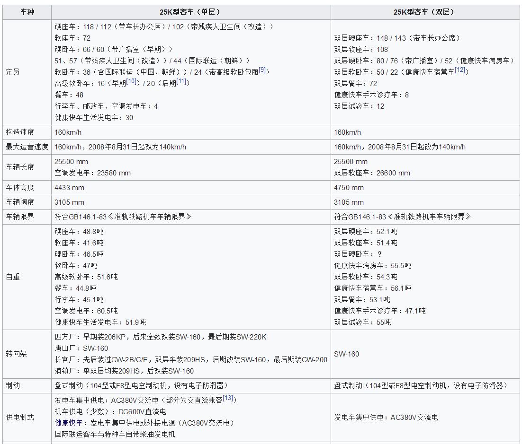522x444 pixels.
Task: Open footnote reference [13] after 交直流兼容
Action: click(x=227, y=399)
